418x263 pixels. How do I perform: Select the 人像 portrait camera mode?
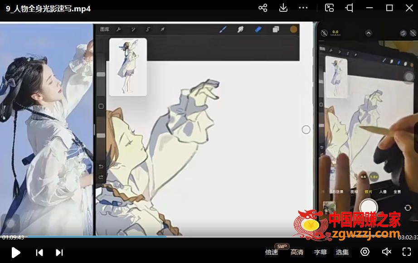pos(383,192)
